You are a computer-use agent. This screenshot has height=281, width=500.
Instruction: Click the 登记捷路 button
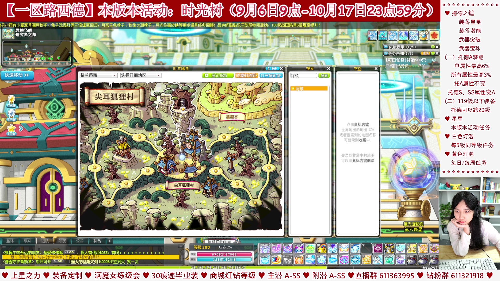point(217,75)
